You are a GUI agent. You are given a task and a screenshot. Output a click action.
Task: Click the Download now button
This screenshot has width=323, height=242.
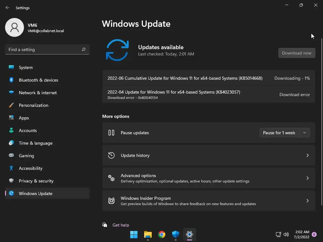point(297,53)
